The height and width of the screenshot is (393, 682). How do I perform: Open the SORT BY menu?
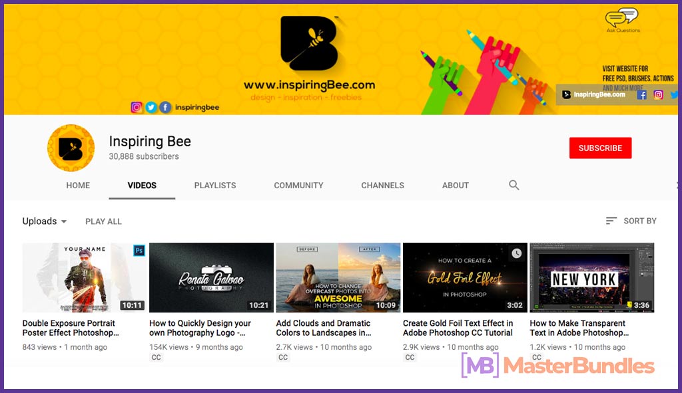pyautogui.click(x=631, y=221)
